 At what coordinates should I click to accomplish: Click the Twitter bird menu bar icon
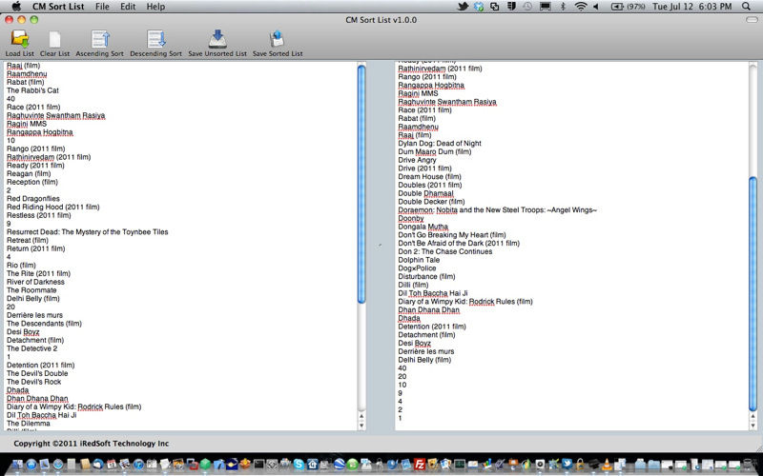[464, 7]
